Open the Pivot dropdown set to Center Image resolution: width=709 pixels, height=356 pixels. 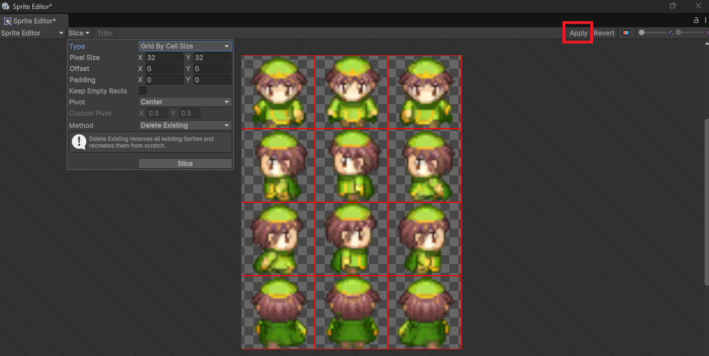pyautogui.click(x=184, y=102)
